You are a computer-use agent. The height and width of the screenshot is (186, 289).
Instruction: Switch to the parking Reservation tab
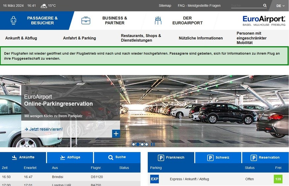point(265,158)
